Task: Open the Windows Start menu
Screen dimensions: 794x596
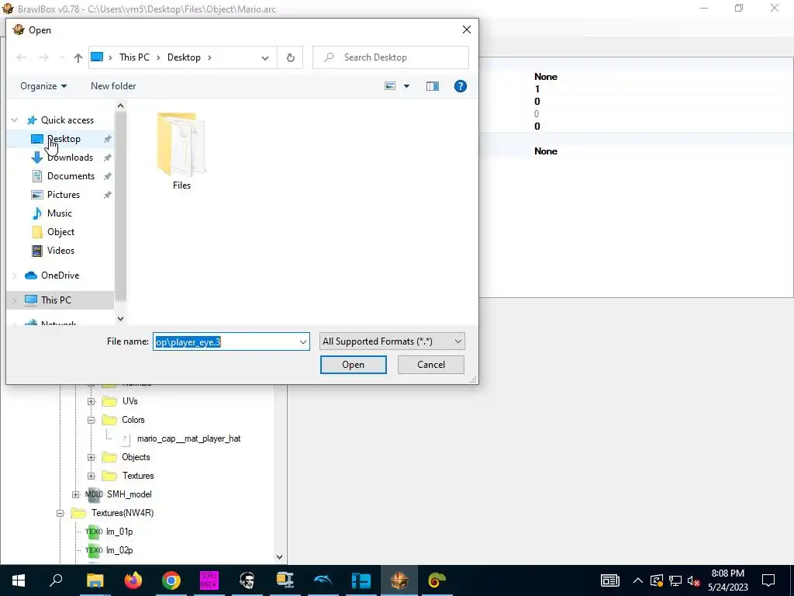Action: click(x=19, y=580)
